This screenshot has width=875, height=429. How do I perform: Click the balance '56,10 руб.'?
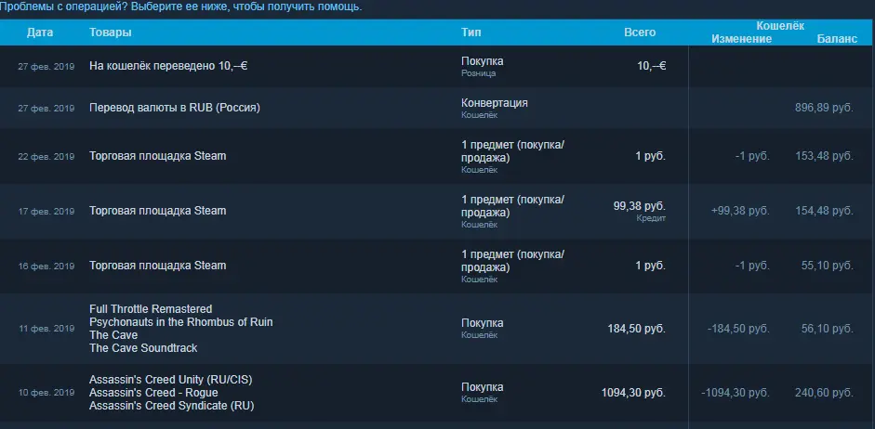click(828, 329)
